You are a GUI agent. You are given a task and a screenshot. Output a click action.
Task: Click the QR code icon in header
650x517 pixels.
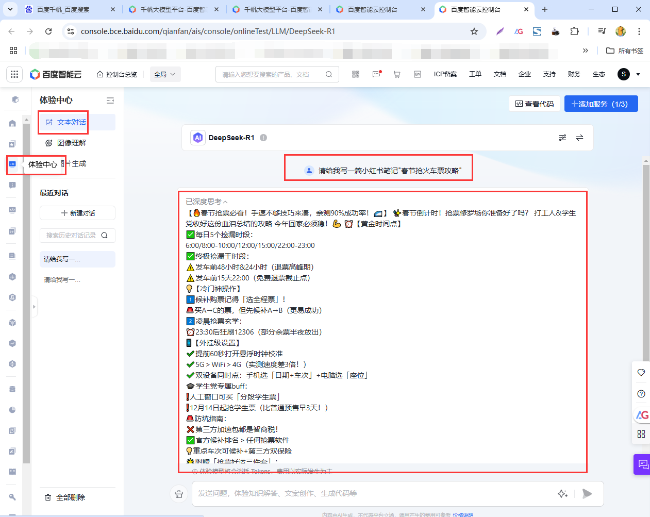coord(356,74)
